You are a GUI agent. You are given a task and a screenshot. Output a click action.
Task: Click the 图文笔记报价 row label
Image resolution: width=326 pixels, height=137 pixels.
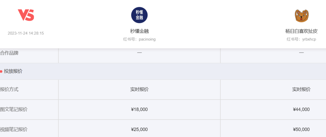[x=14, y=109]
